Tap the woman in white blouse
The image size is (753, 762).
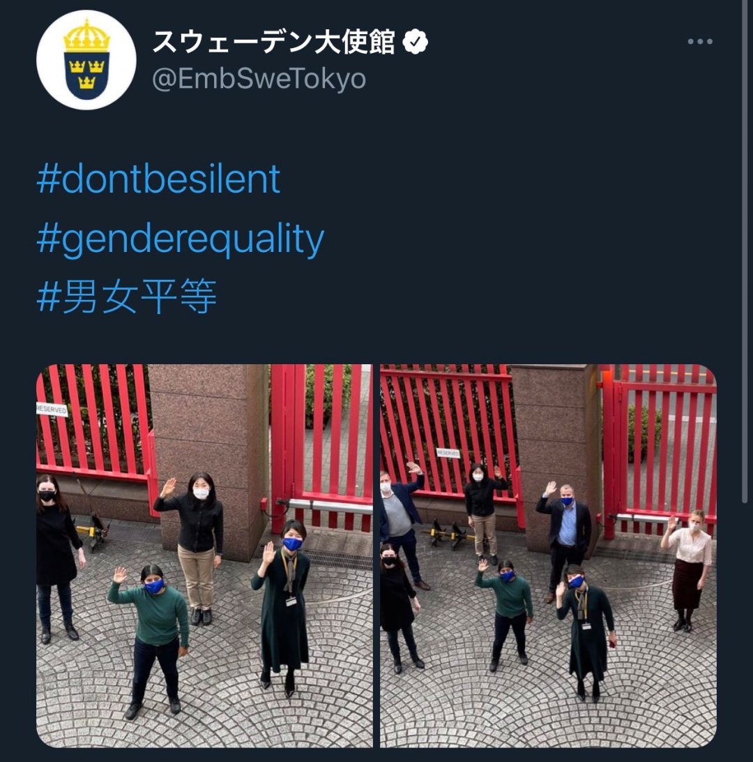pyautogui.click(x=688, y=569)
